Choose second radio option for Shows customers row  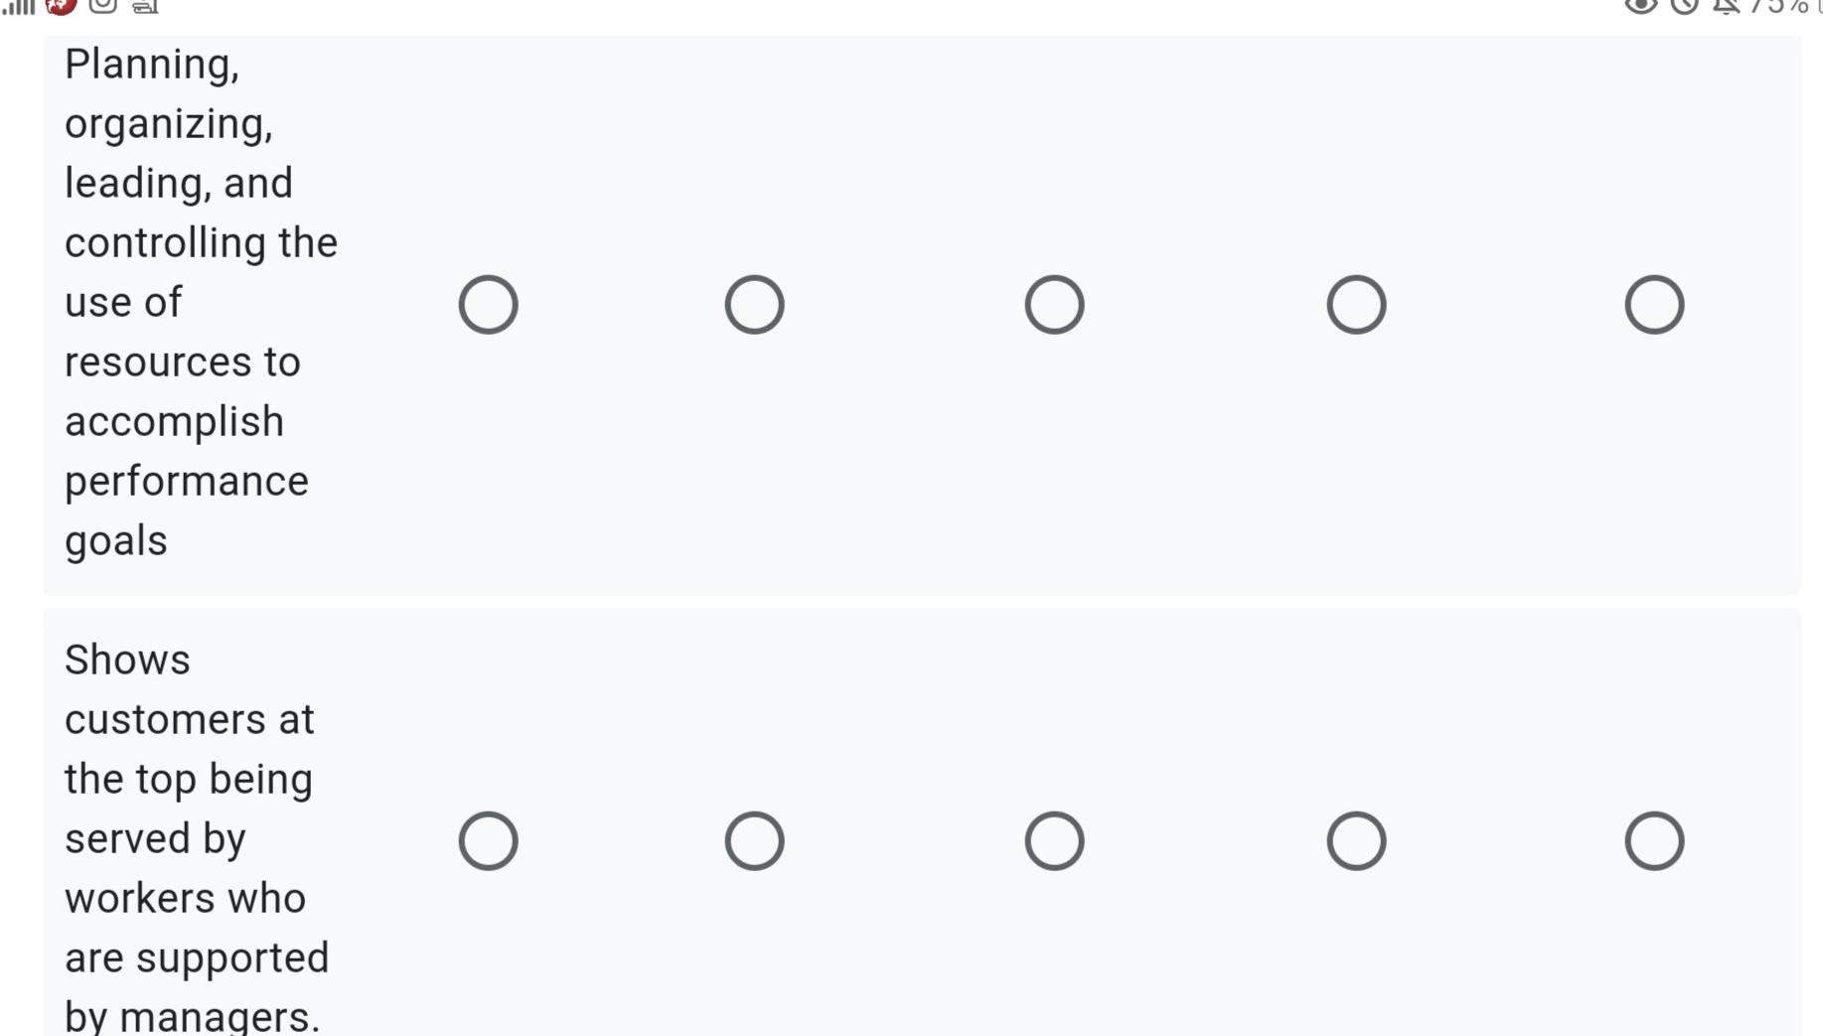click(x=754, y=841)
